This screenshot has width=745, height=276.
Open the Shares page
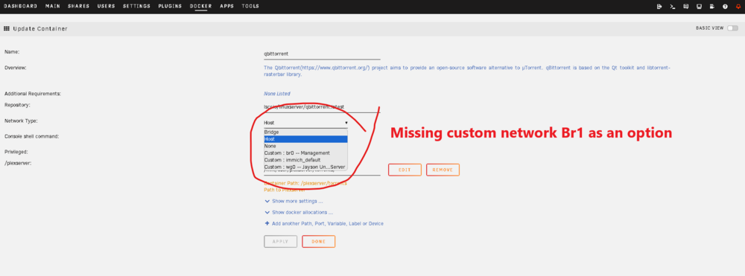click(x=78, y=6)
